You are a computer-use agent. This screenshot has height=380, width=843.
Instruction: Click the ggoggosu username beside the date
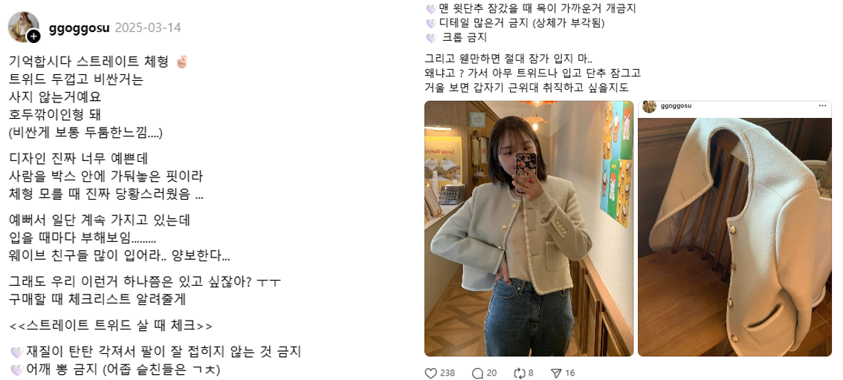79,27
